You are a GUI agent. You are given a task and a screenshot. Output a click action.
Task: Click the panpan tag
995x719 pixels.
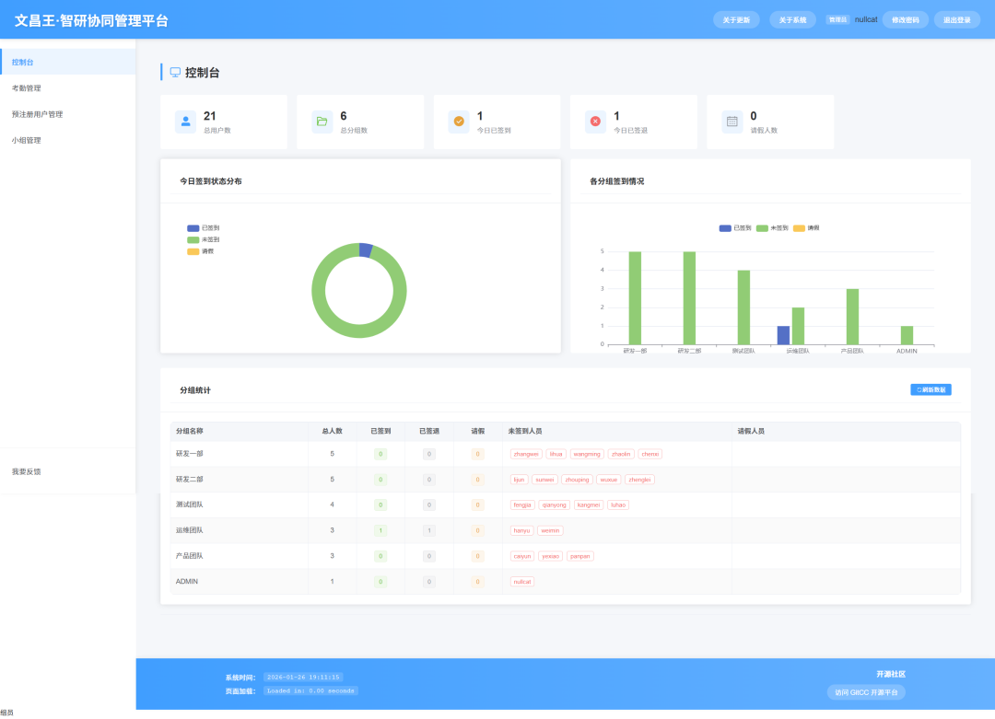580,556
